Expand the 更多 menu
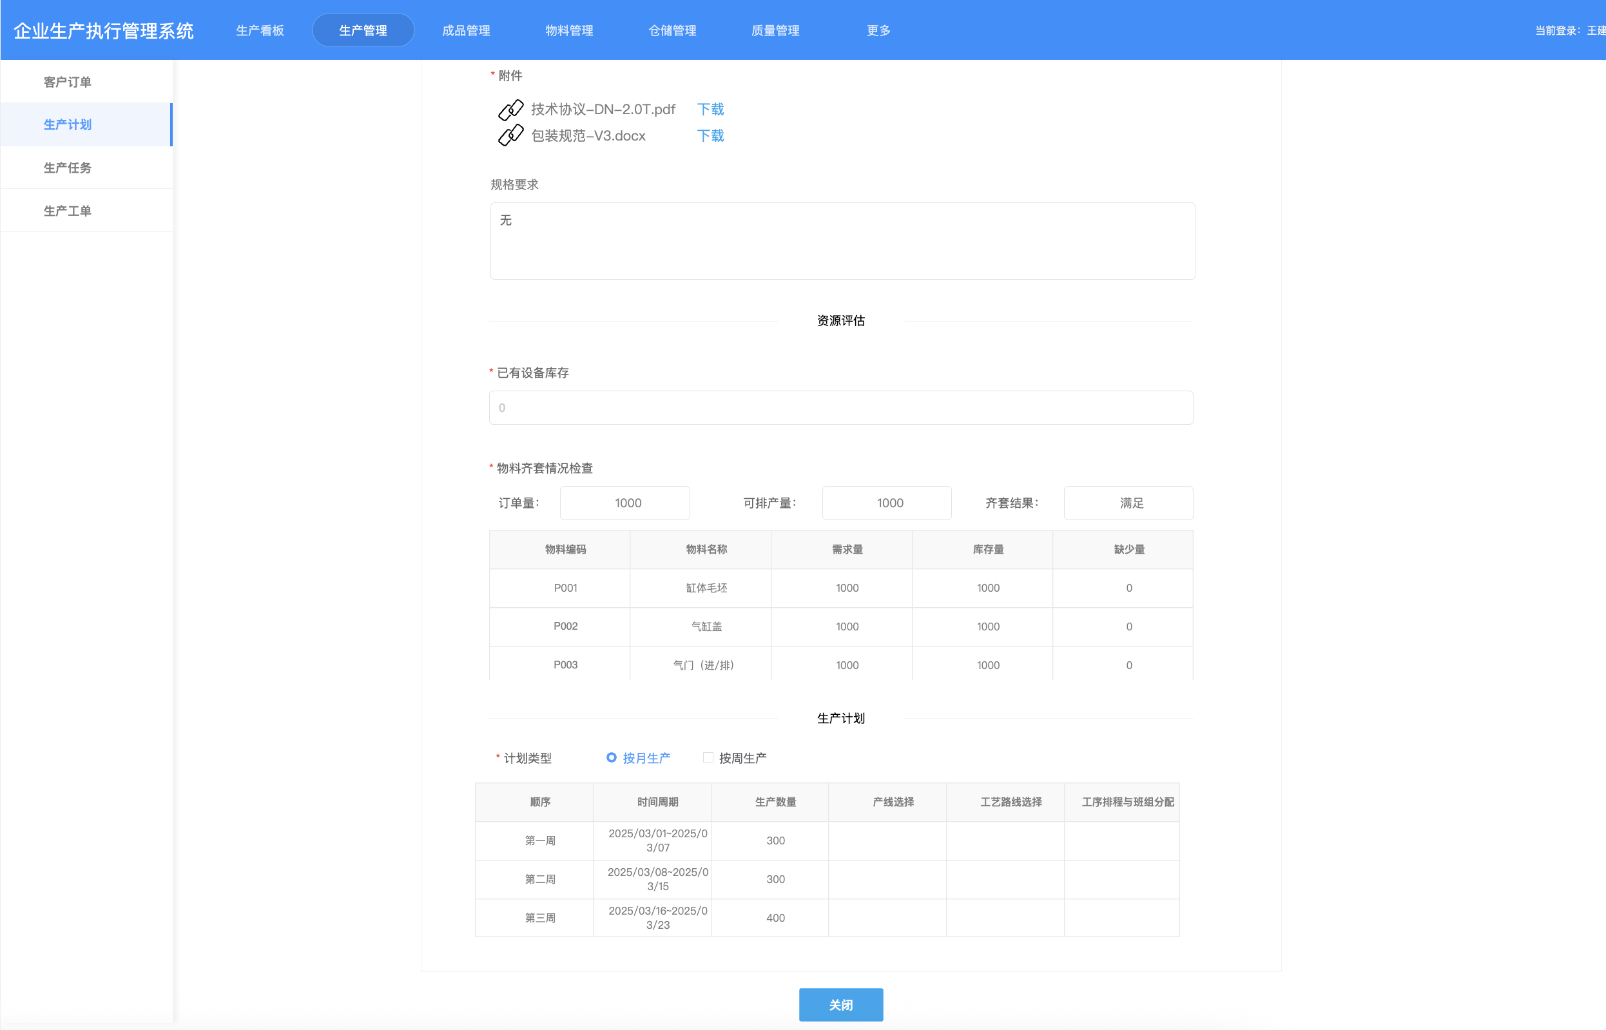This screenshot has height=1030, width=1606. tap(878, 31)
